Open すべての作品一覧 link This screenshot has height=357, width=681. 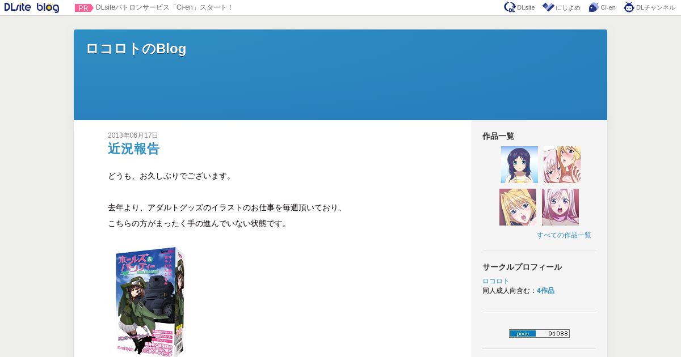pyautogui.click(x=564, y=235)
